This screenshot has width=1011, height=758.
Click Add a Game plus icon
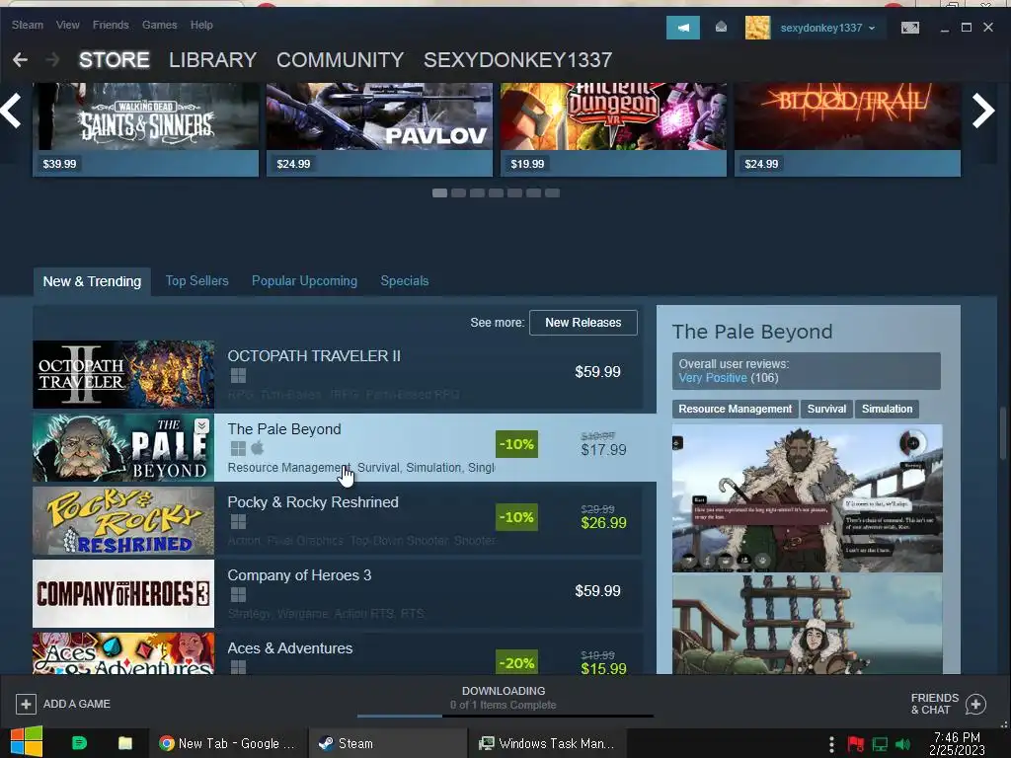point(26,704)
